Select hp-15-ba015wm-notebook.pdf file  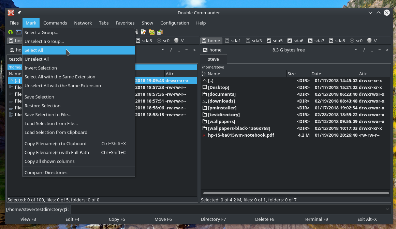point(295,135)
